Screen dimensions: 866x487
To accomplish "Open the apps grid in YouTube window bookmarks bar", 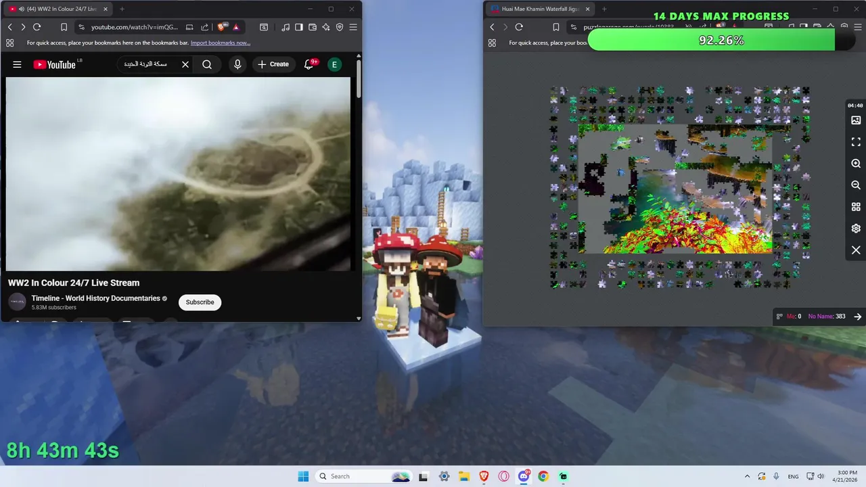I will pyautogui.click(x=9, y=43).
